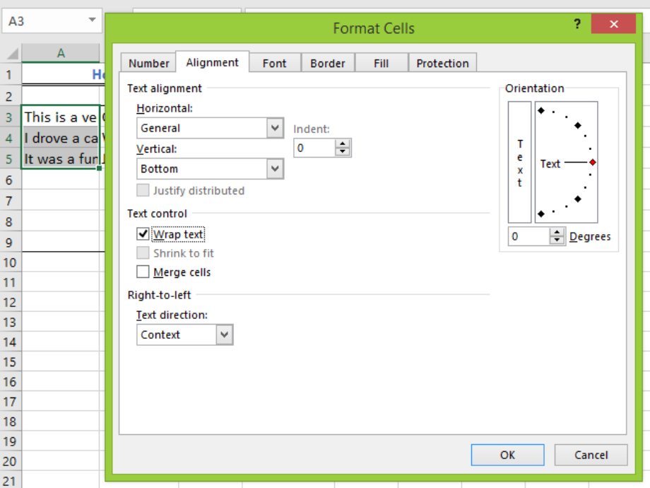
Task: Click the vertical stacked Text orientation box
Action: 518,163
